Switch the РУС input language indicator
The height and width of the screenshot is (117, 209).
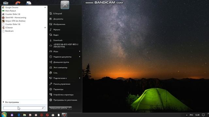(191, 115)
